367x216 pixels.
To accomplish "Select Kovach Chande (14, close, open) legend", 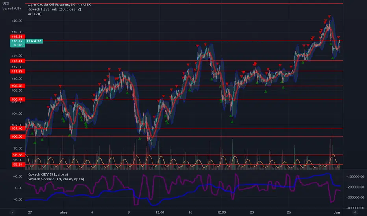I will click(x=56, y=179).
